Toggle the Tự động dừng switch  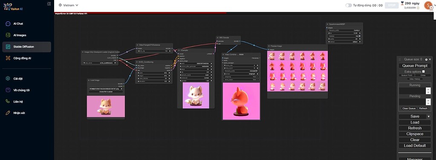pos(349,5)
